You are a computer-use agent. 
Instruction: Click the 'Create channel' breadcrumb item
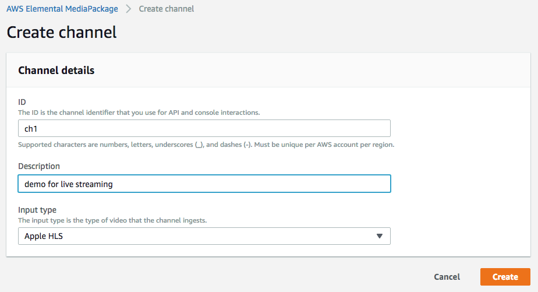pyautogui.click(x=167, y=9)
